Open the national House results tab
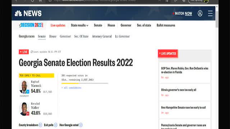 111,25
